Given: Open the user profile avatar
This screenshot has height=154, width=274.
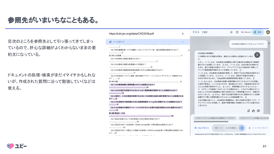Looking at the screenshot, I should point(268,32).
